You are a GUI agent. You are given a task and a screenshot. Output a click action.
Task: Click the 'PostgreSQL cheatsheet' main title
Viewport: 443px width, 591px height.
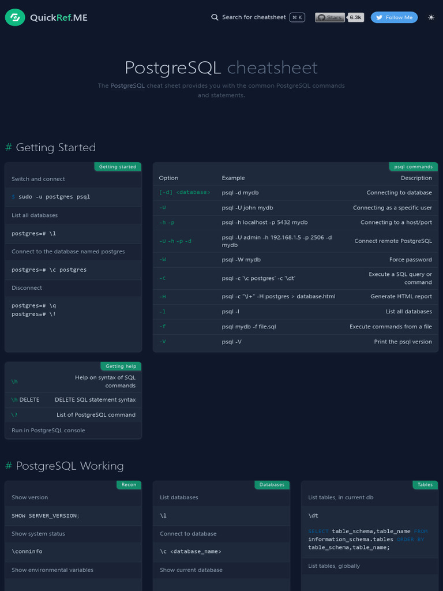[221, 68]
